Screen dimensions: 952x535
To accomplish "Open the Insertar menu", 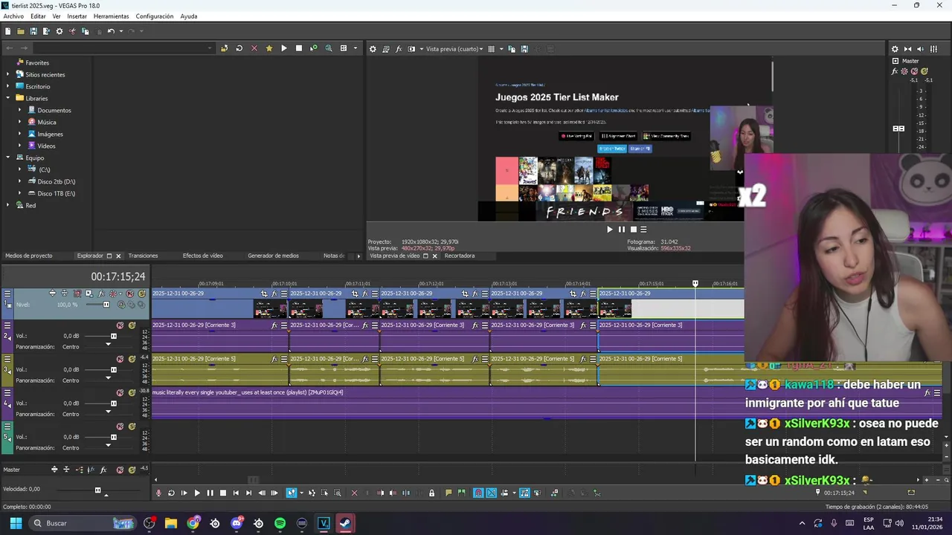I will pos(77,16).
